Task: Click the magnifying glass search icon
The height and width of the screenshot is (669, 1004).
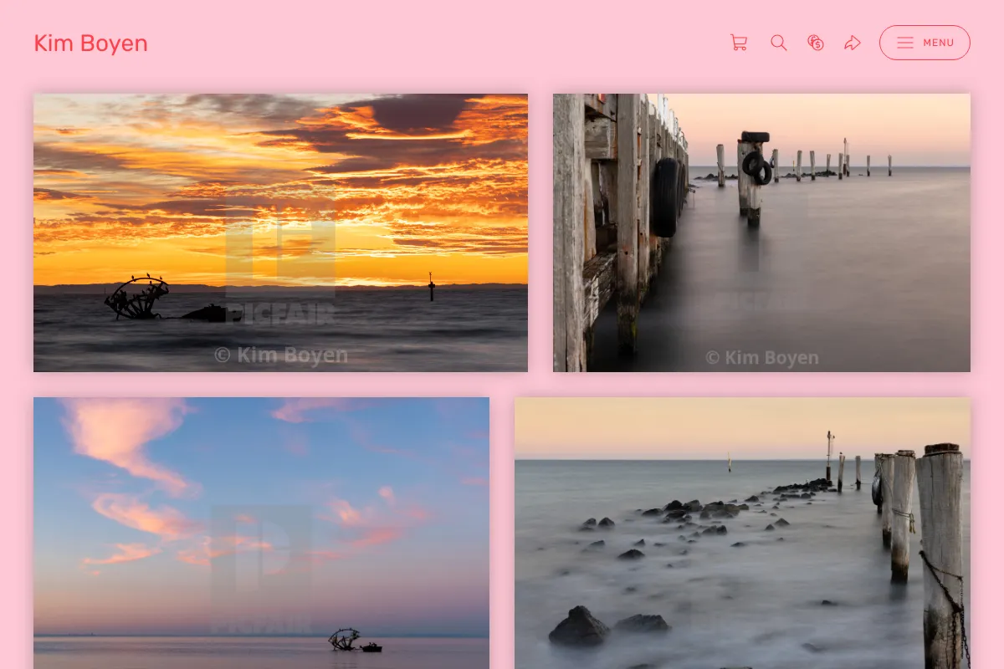Action: coord(779,43)
